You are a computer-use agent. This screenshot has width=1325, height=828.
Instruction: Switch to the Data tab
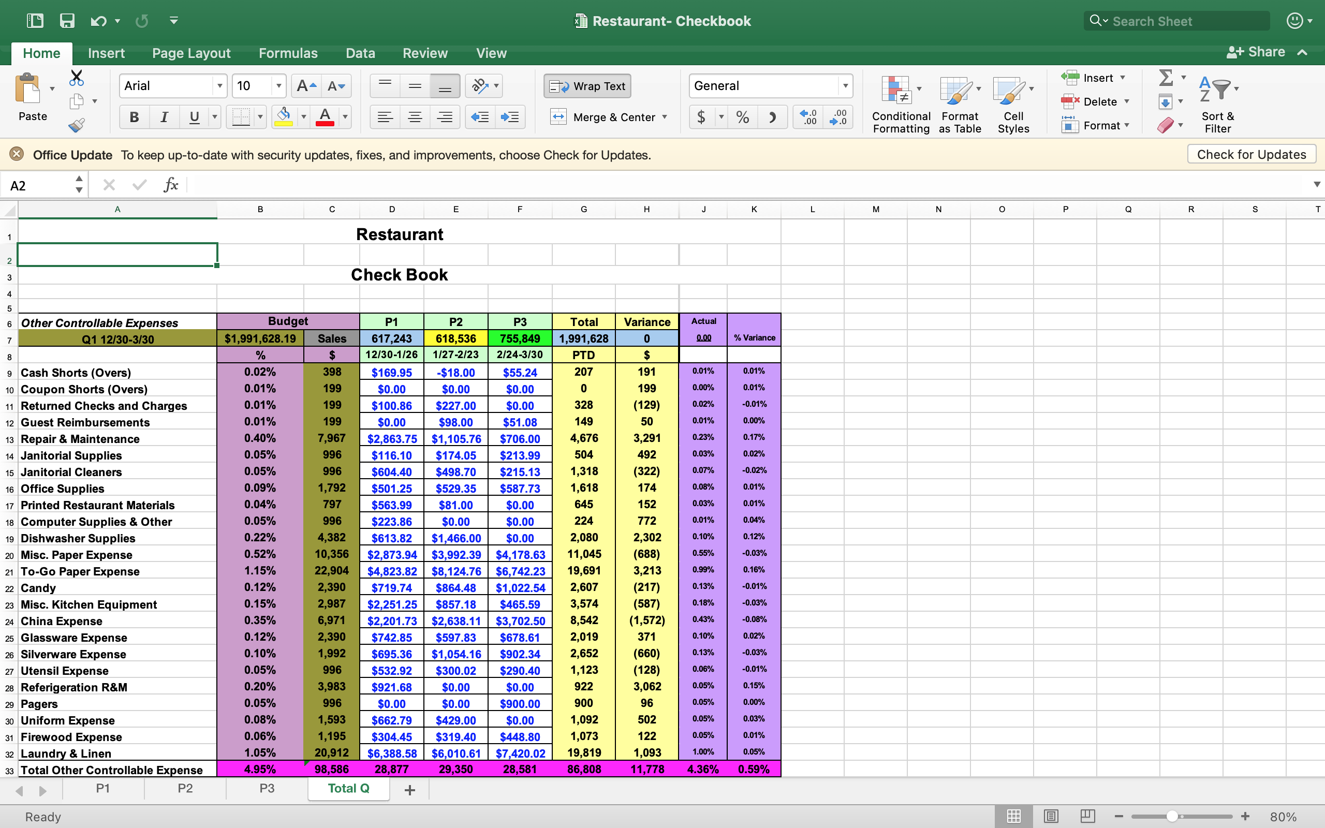(x=360, y=53)
